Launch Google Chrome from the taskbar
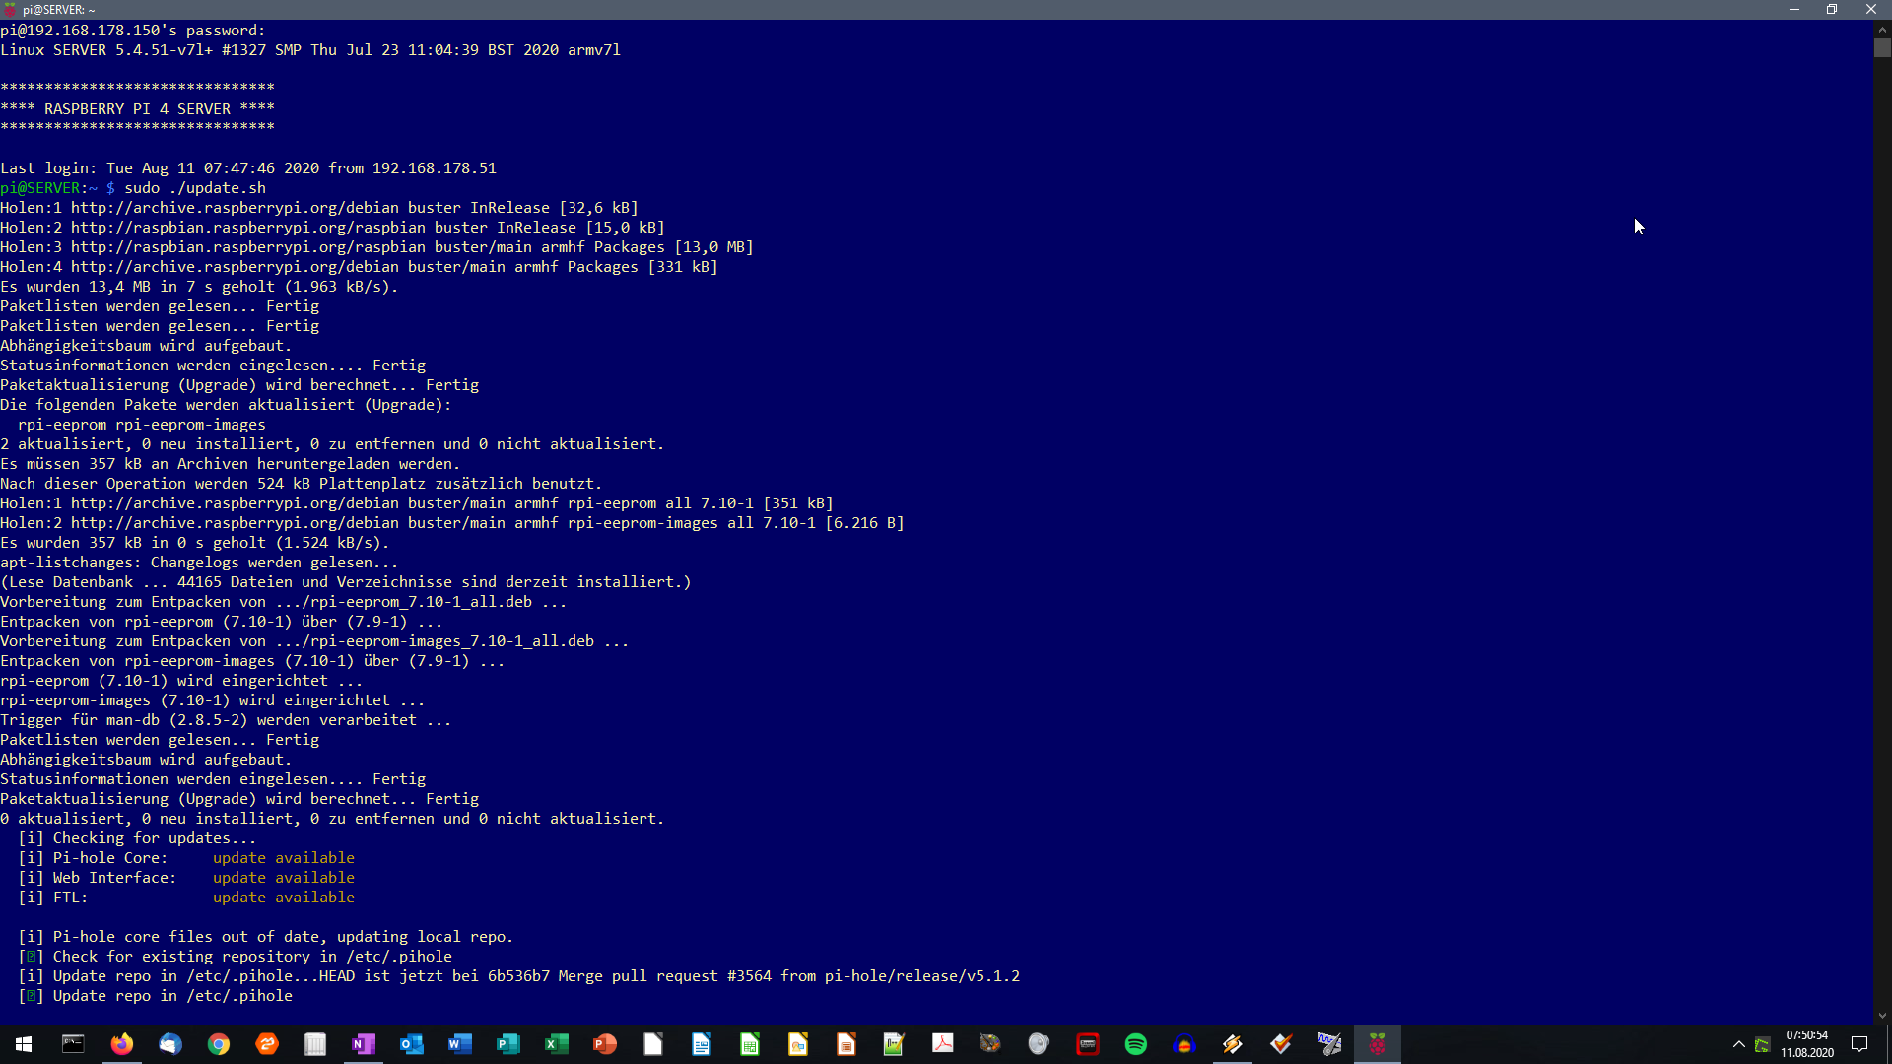The height and width of the screenshot is (1064, 1892). pyautogui.click(x=218, y=1044)
